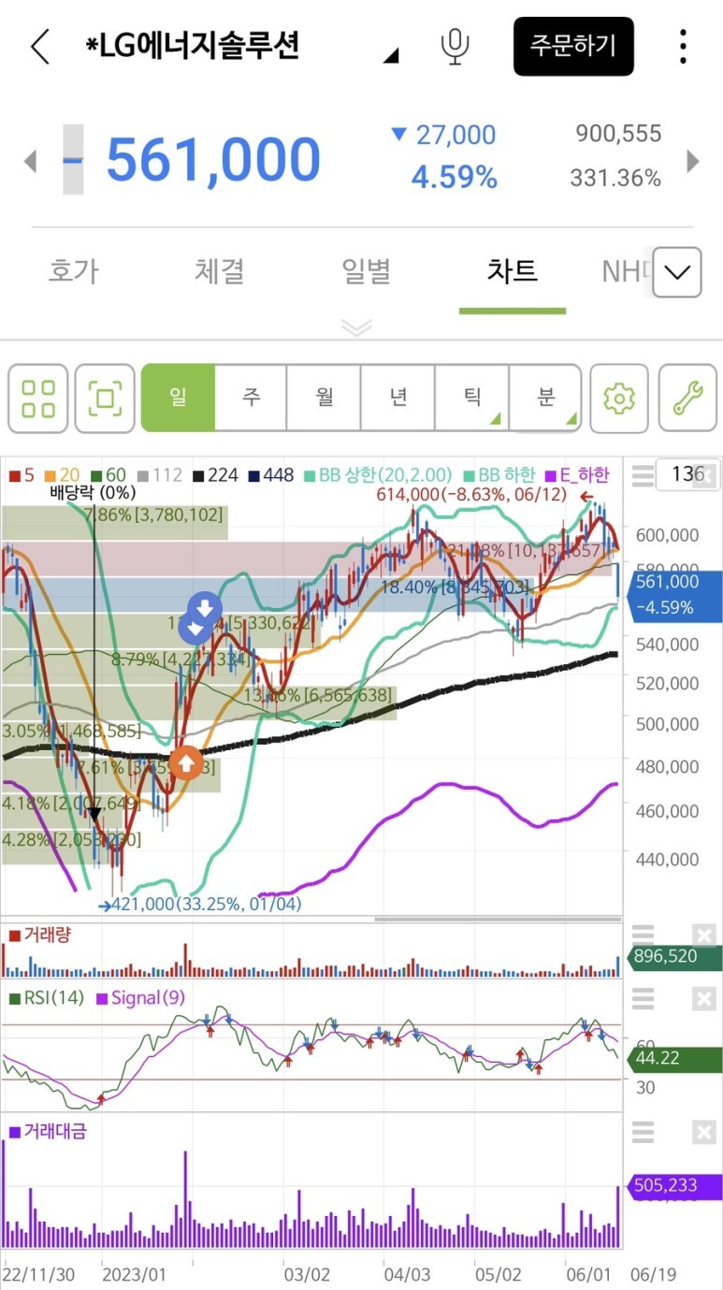Go to next stock with right triangle

(x=693, y=161)
